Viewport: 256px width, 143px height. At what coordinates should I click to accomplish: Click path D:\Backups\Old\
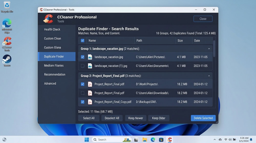[x=146, y=102]
